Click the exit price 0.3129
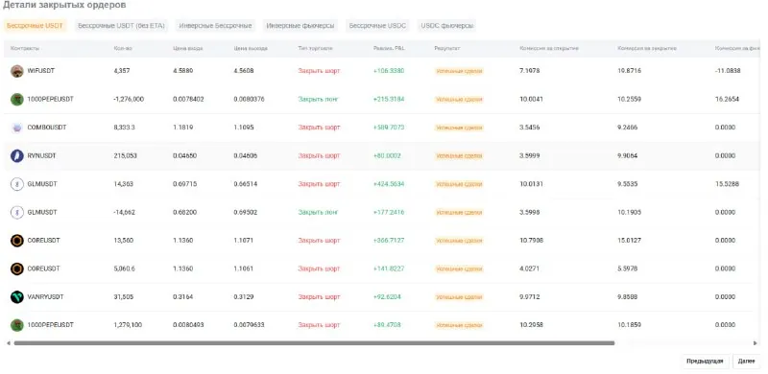The image size is (768, 374). (245, 297)
